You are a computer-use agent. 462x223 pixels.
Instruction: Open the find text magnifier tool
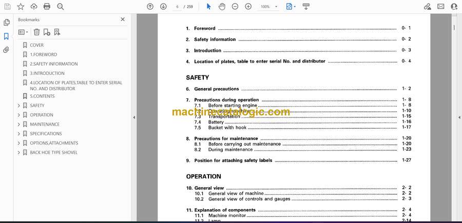[61, 7]
